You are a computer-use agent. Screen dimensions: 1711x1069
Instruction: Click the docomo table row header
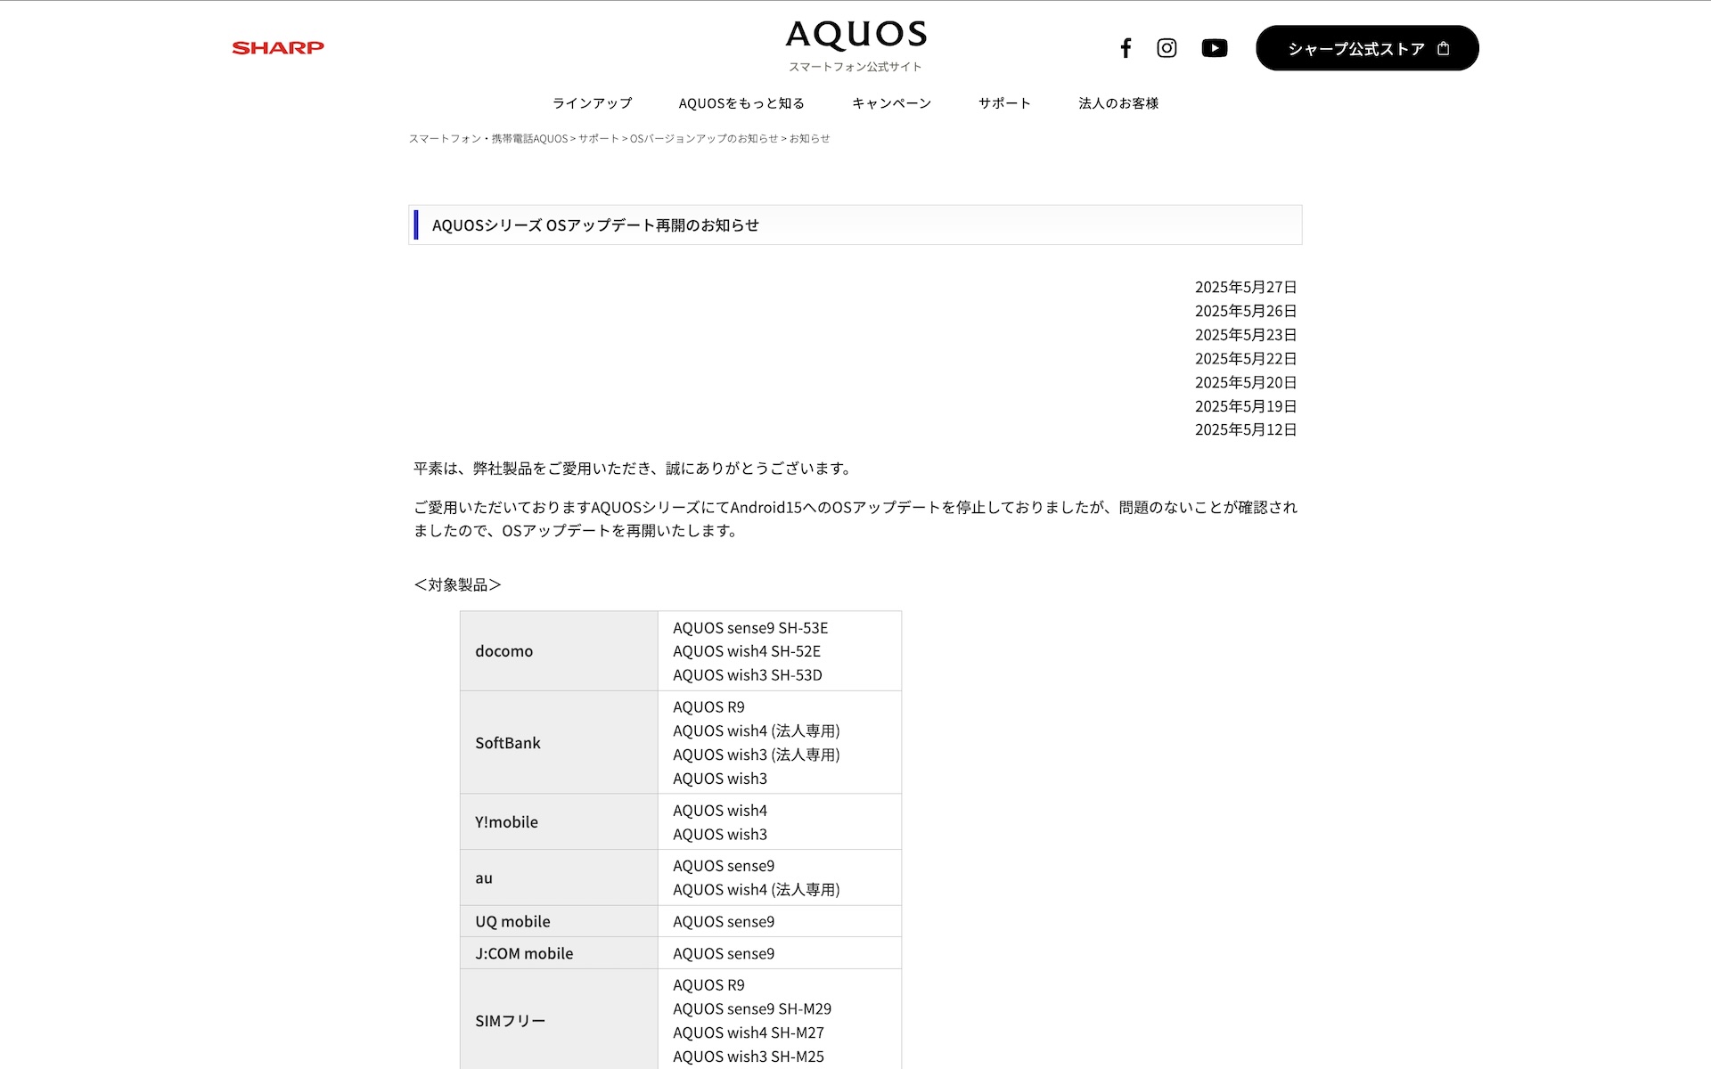tap(504, 651)
